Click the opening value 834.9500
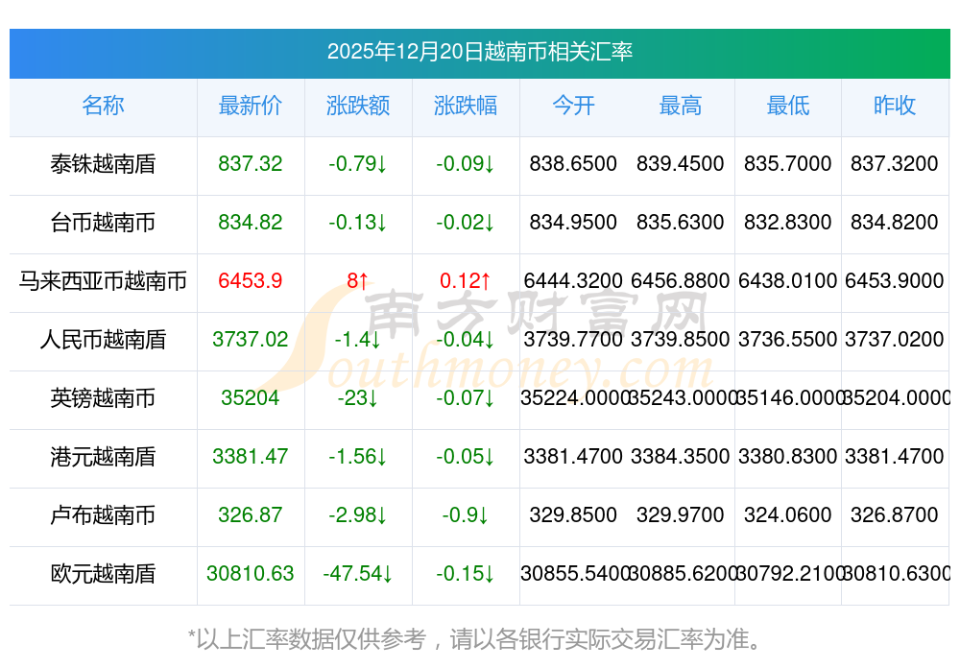Viewport: 960px width, 669px height. point(573,222)
